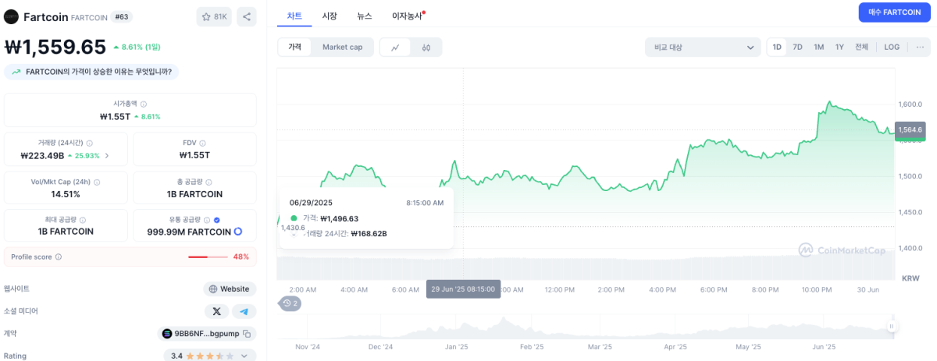The image size is (937, 361).
Task: Click the trend arrow icon in FARTCOIN price-reason pill
Action: coord(16,72)
